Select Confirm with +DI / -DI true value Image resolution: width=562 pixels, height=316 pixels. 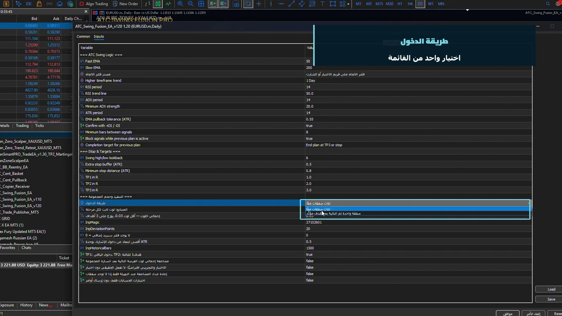(418, 126)
